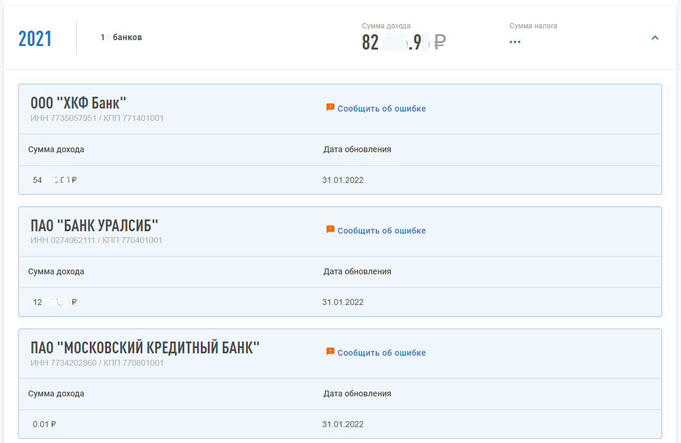681x443 pixels.
Task: Click "Дата обновления" header in ХКФ Банк card
Action: [357, 149]
